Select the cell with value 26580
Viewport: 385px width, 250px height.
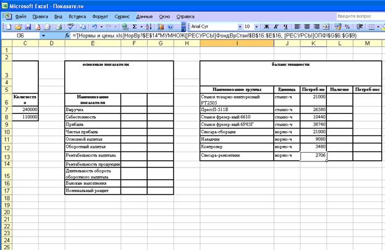(313, 110)
